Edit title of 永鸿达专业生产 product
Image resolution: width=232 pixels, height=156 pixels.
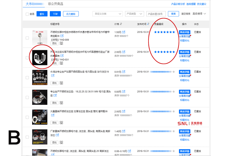53,75
